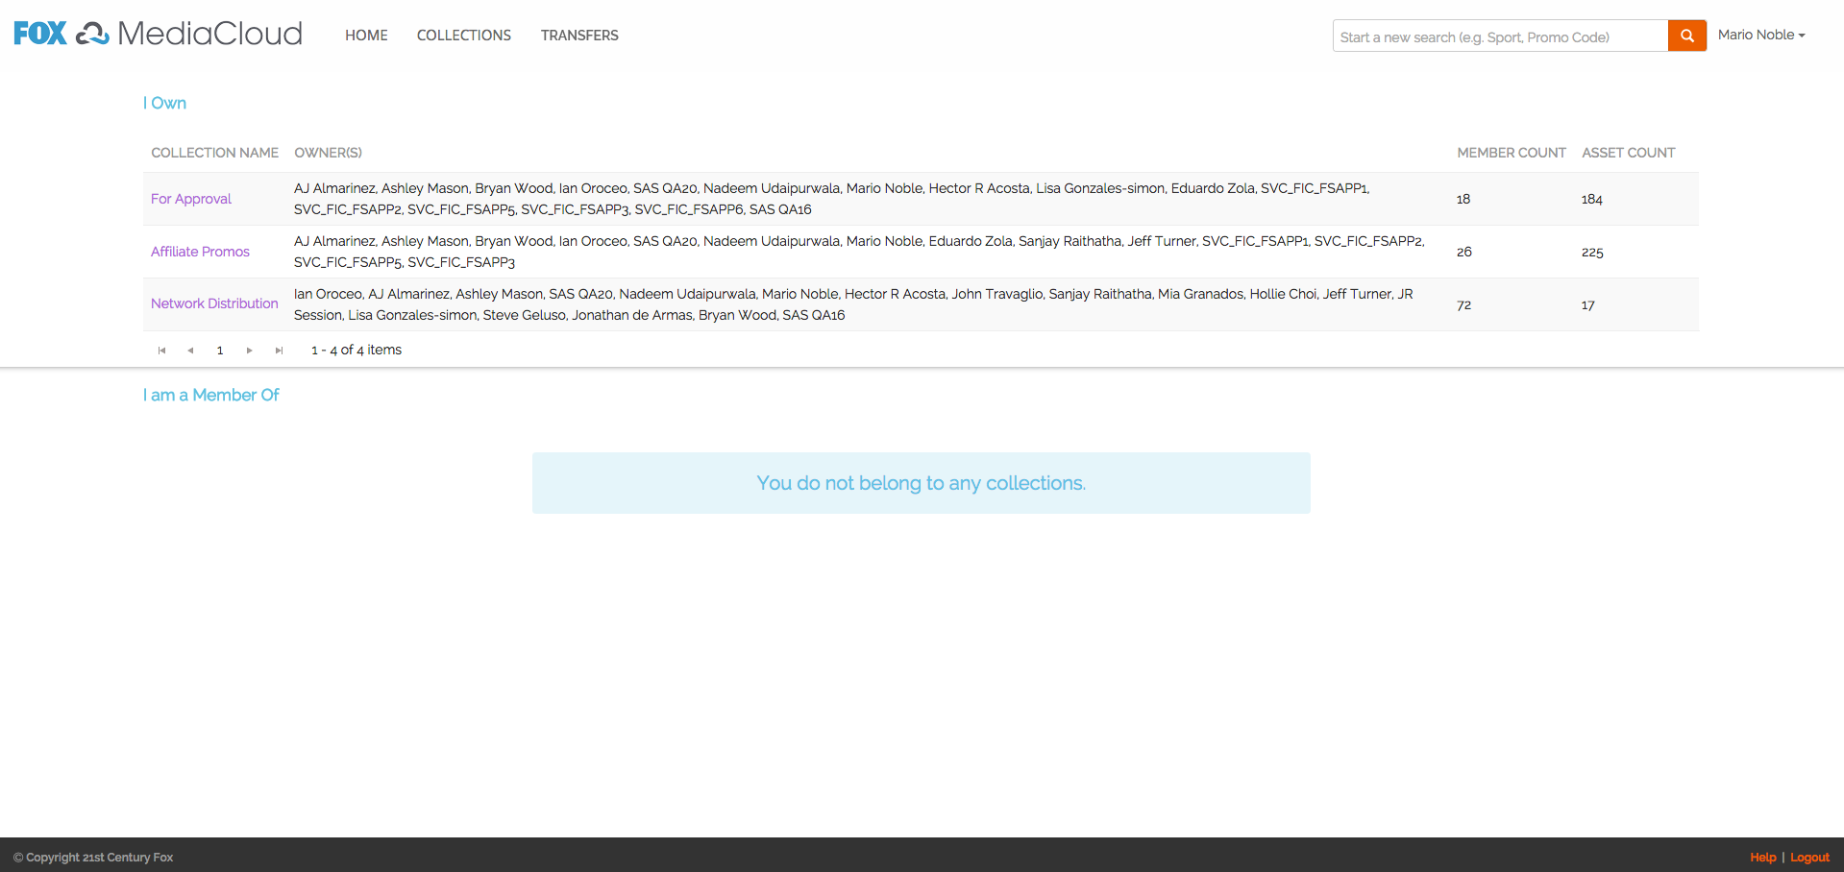Click the Help link in footer
The height and width of the screenshot is (872, 1844).
1762,858
